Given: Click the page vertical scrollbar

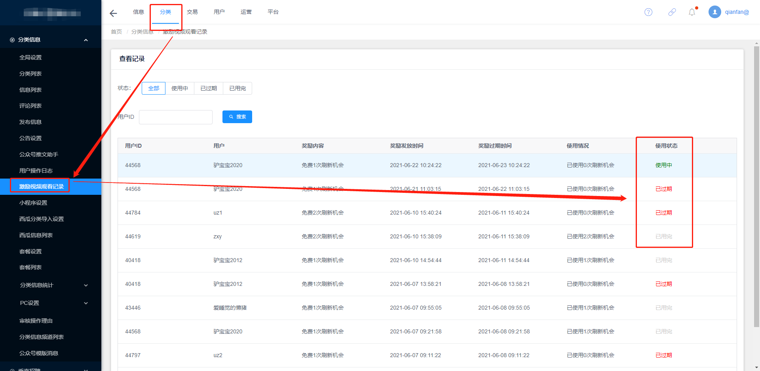Looking at the screenshot, I should pos(756,186).
